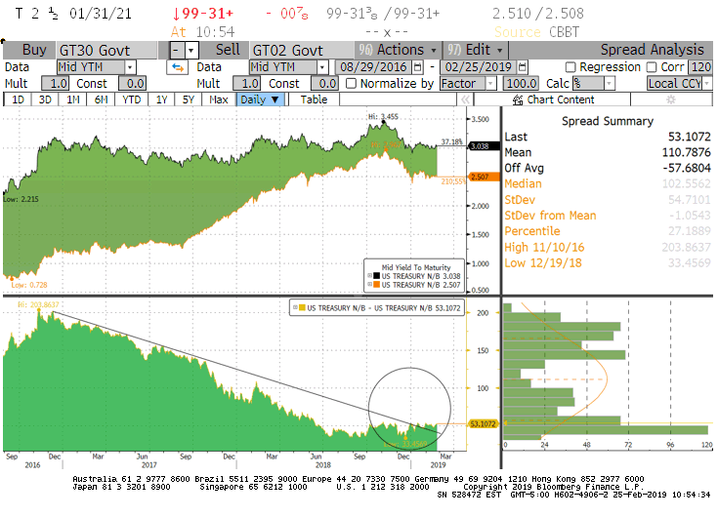Check the Normalize by checkbox
This screenshot has height=517, width=718.
352,84
